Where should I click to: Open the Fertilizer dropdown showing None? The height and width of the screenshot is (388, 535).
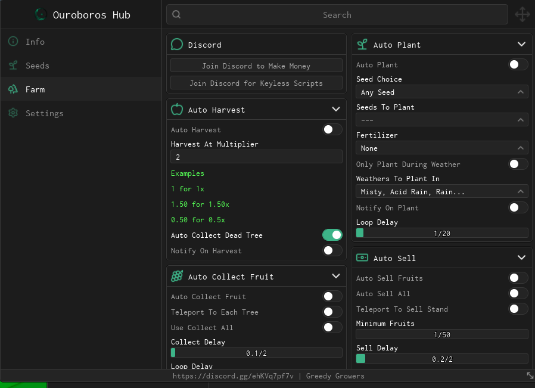442,148
